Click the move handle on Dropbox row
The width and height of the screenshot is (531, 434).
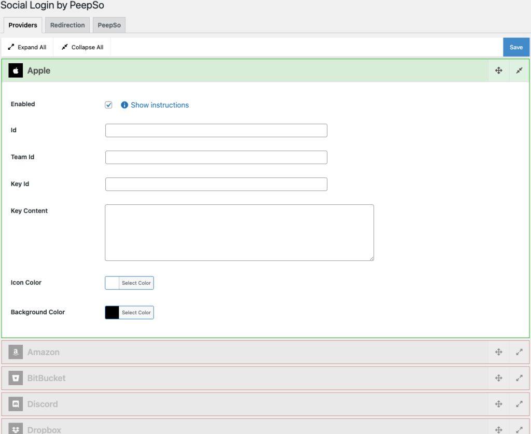pyautogui.click(x=498, y=430)
